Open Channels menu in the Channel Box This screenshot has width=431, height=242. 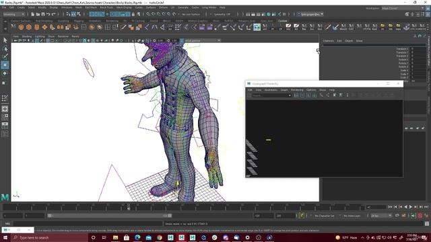tap(328, 40)
